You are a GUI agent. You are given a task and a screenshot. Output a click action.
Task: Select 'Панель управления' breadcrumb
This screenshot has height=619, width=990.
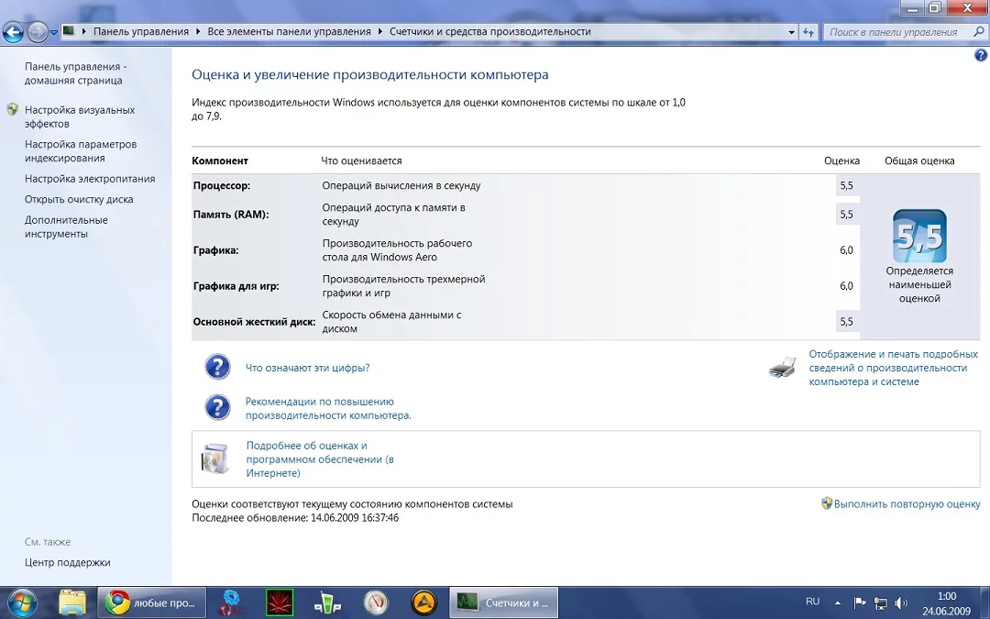pos(141,31)
